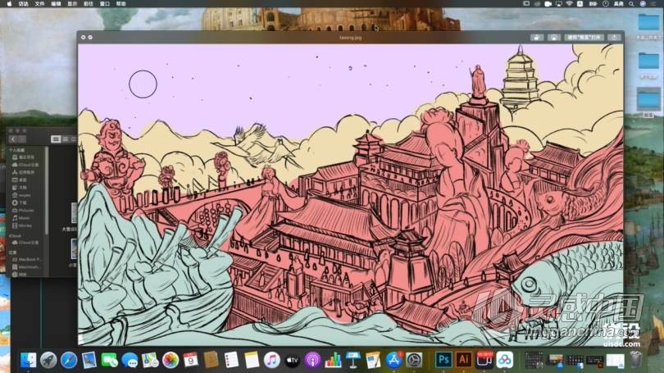Open Photoshop from the dock

tap(443, 359)
